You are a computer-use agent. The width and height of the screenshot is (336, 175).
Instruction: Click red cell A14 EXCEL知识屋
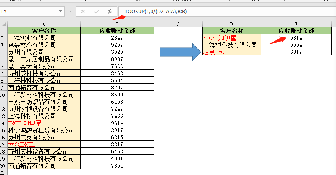tap(44, 123)
